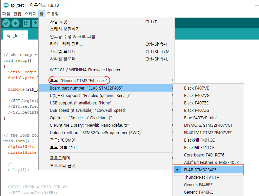Viewport: 259px width, 196px height.
Task: Open the 파일 menu
Action: 6,14
